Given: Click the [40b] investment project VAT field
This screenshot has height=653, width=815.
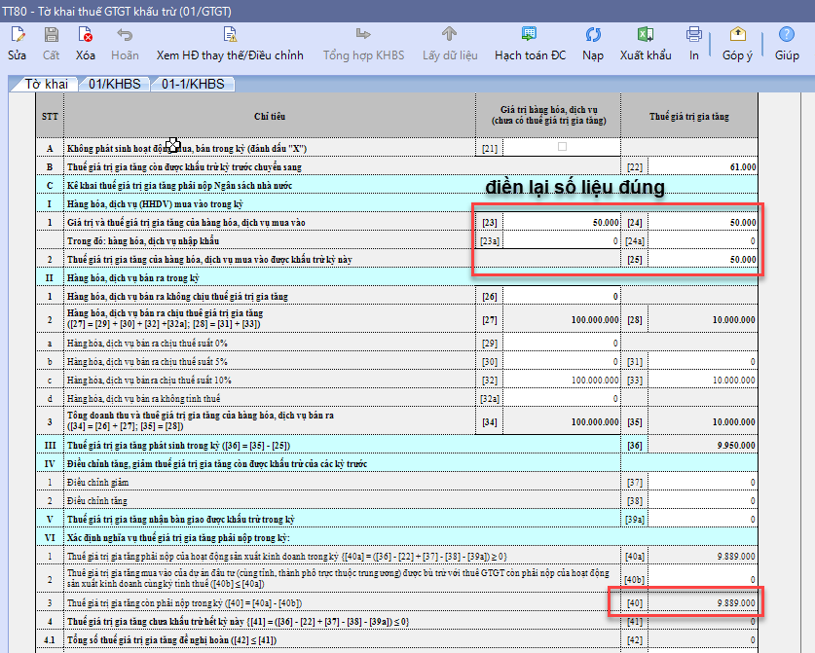Looking at the screenshot, I should click(x=702, y=578).
